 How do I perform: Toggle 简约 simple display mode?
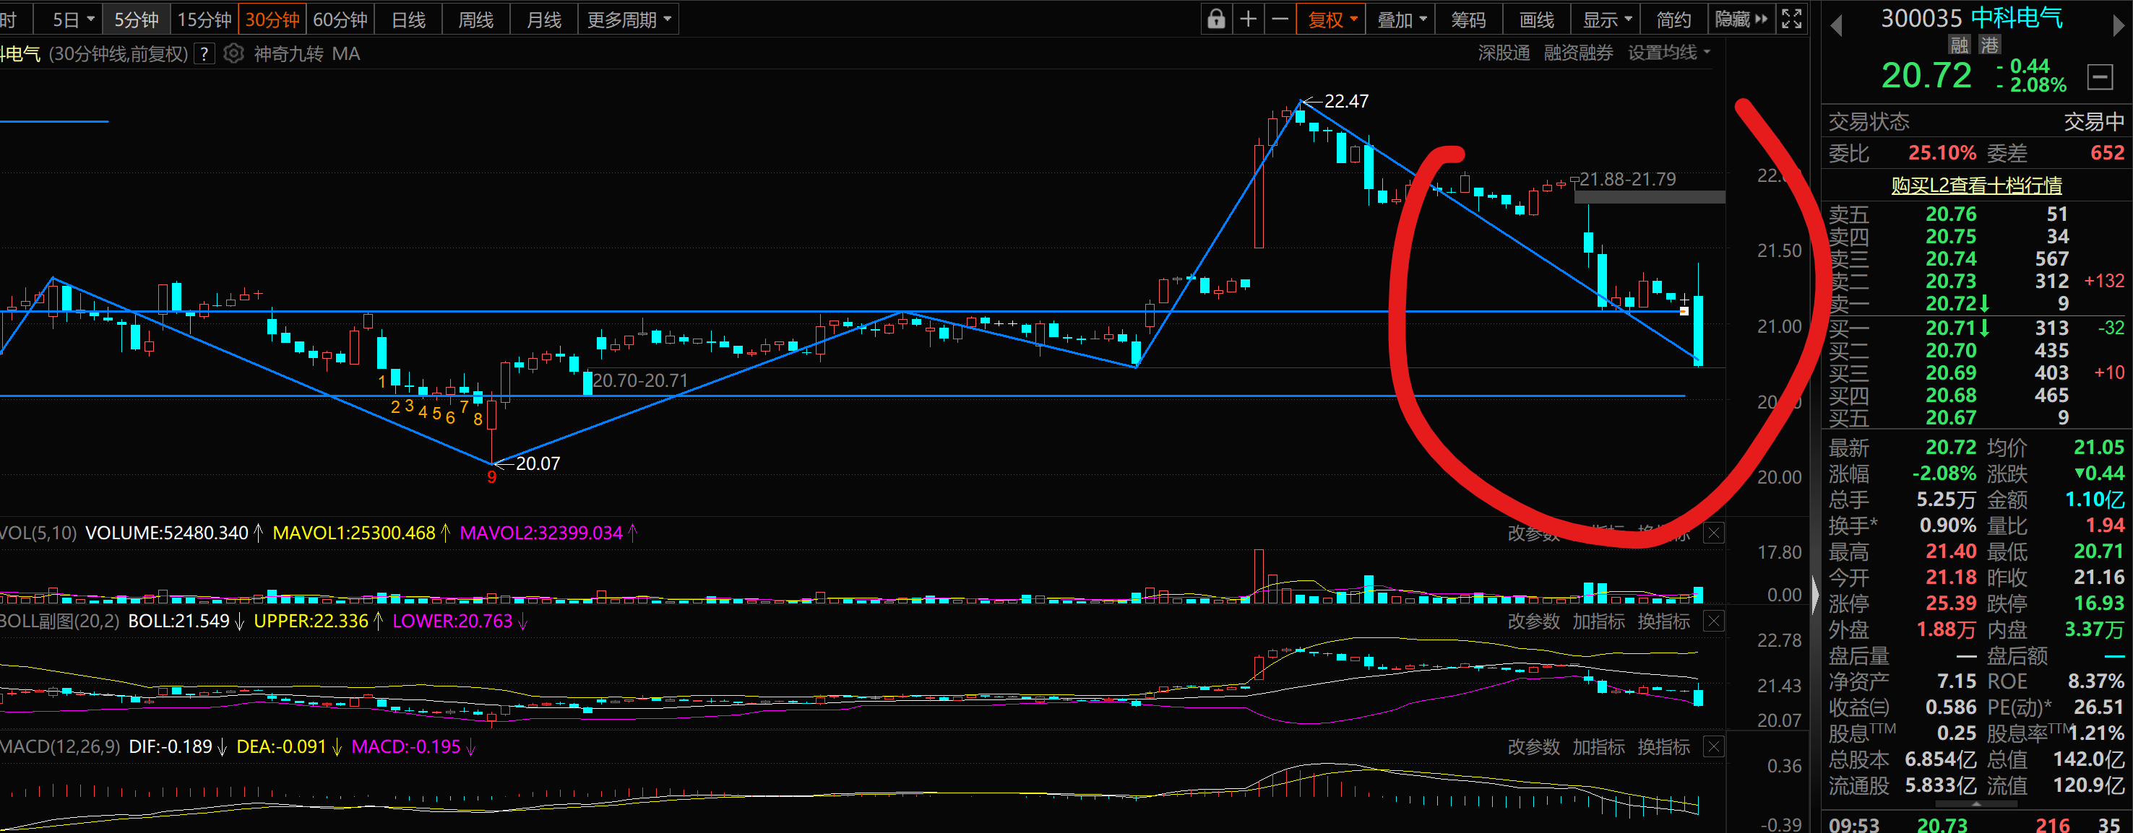pos(1673,19)
